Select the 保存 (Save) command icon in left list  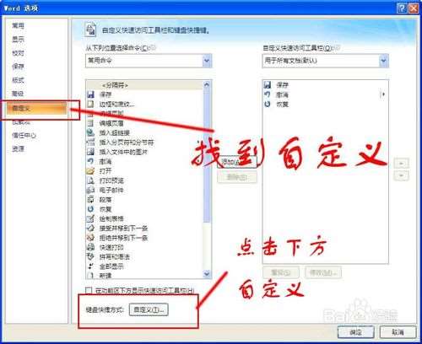(90, 94)
